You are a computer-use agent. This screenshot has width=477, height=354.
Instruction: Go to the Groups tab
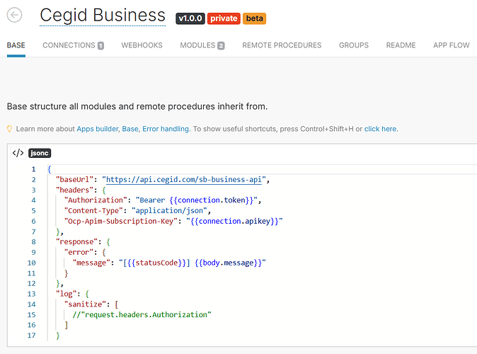point(353,45)
